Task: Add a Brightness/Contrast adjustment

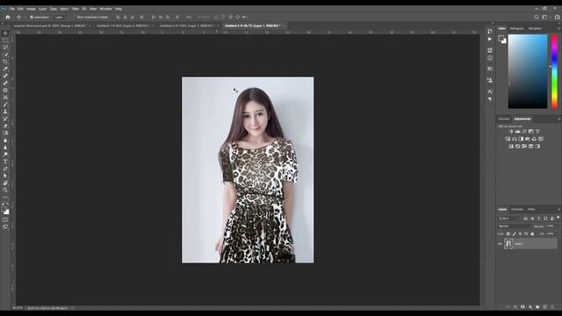Action: tap(511, 132)
